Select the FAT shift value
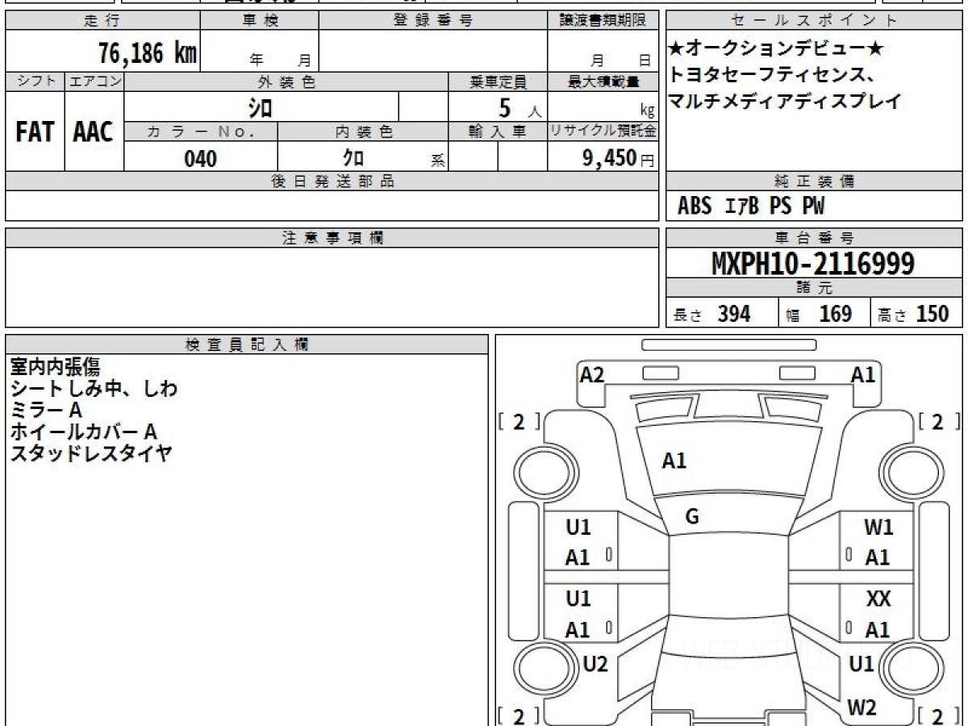The image size is (968, 726). [x=35, y=132]
